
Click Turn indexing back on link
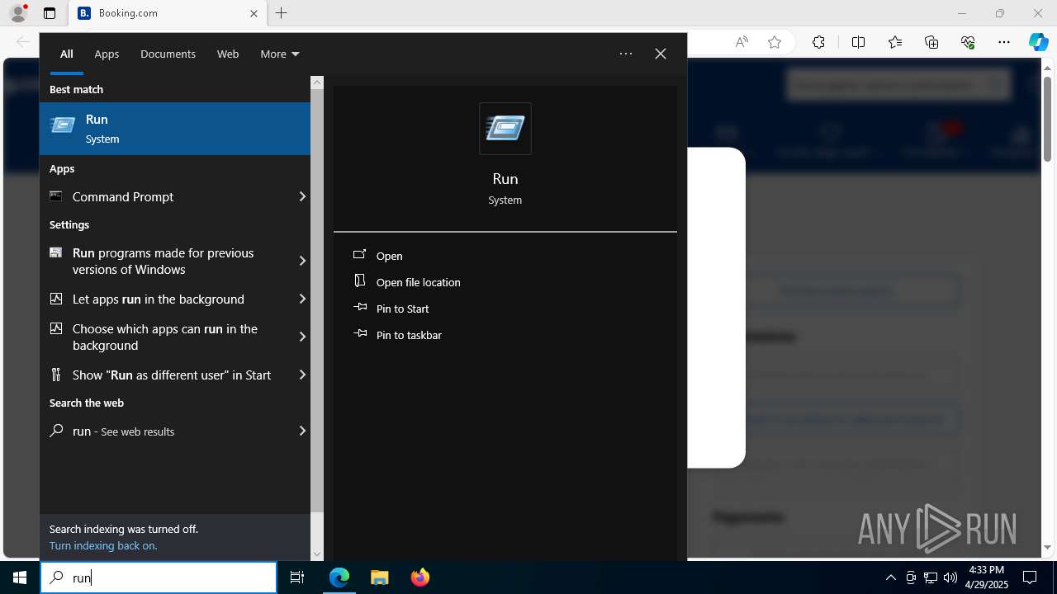click(x=103, y=545)
